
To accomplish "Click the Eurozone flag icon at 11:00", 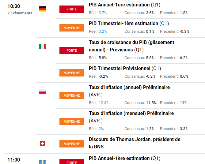I will pos(43,162).
